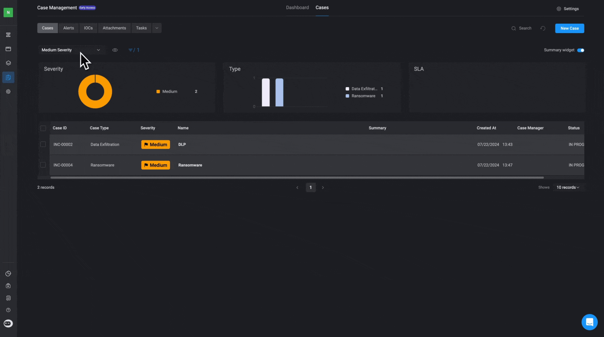The height and width of the screenshot is (337, 604).
Task: Open the chat support bubble
Action: [589, 322]
